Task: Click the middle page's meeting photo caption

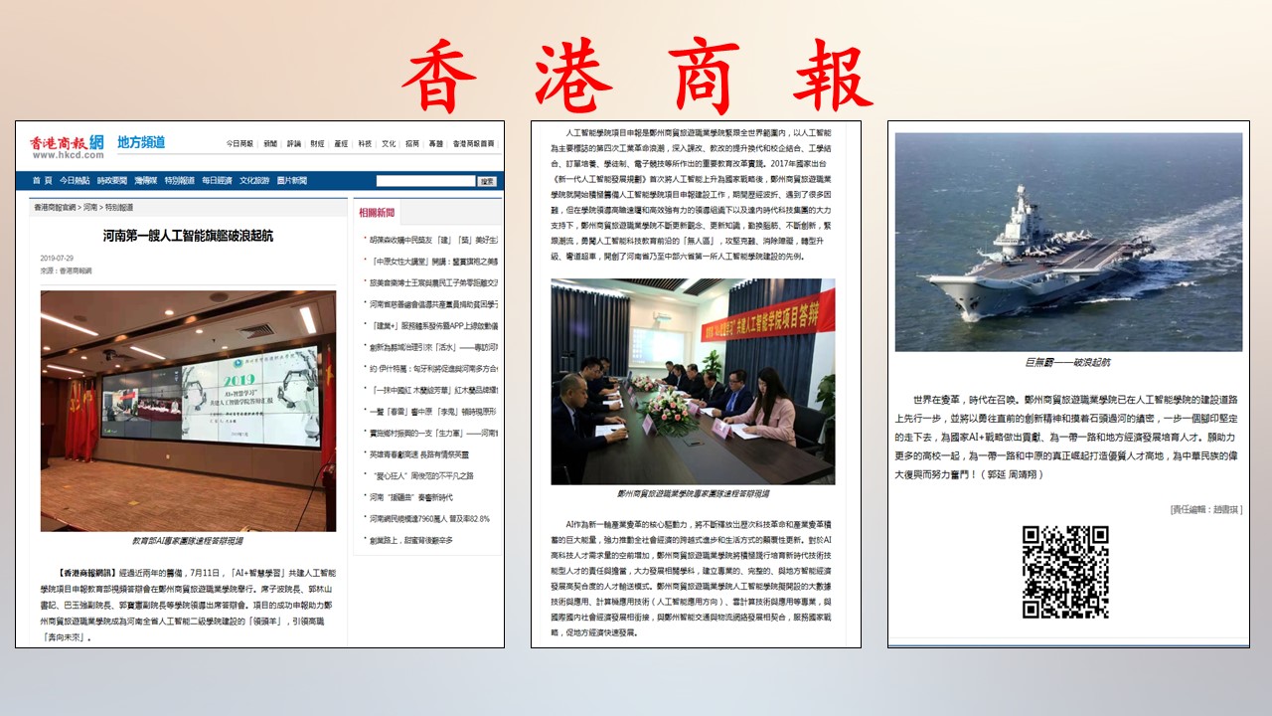Action: point(693,494)
